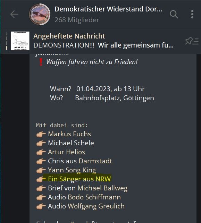Viewport: 201px width, 223px height.
Task: Search in this chat
Action: tap(174, 14)
